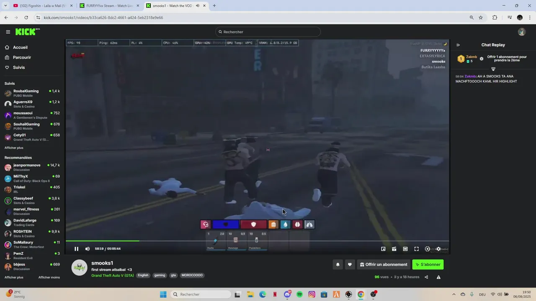Open jeanpormanove channel

[x=32, y=167]
